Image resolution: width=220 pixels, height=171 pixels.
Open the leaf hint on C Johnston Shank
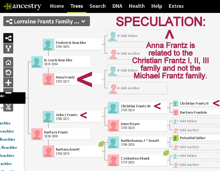166,153
